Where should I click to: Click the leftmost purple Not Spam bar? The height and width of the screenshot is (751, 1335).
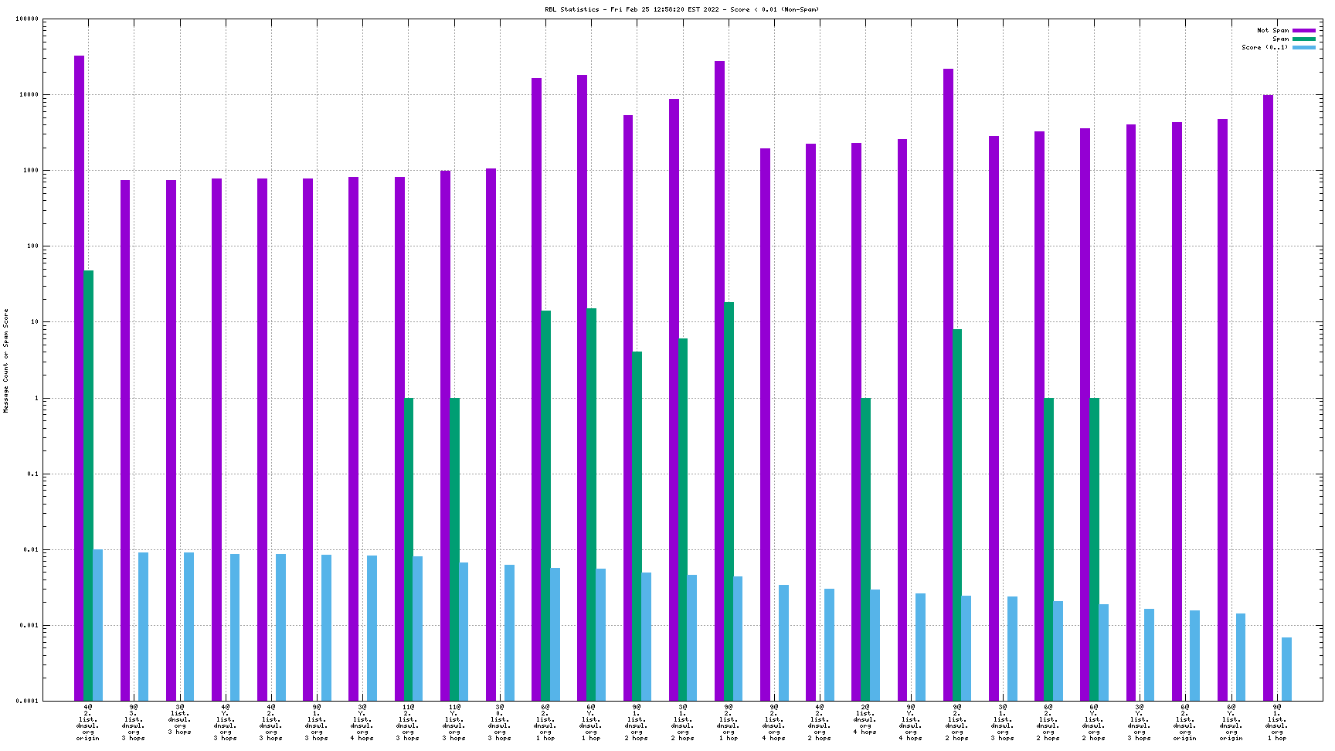click(79, 378)
